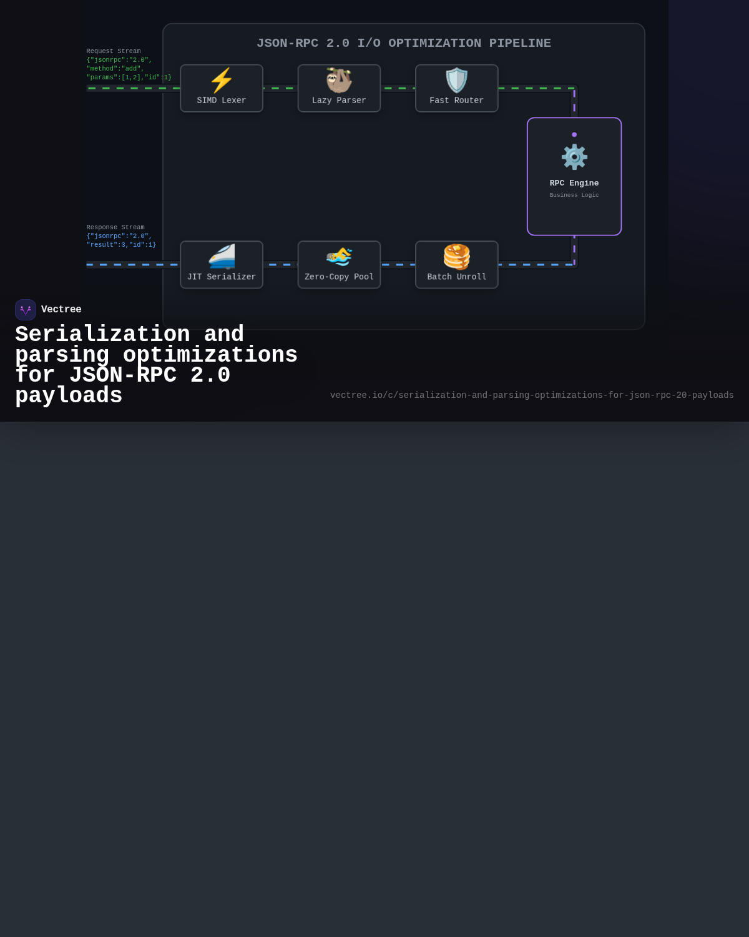This screenshot has width=749, height=937.
Task: Click the Vectree waveform logo
Action: pos(25,309)
